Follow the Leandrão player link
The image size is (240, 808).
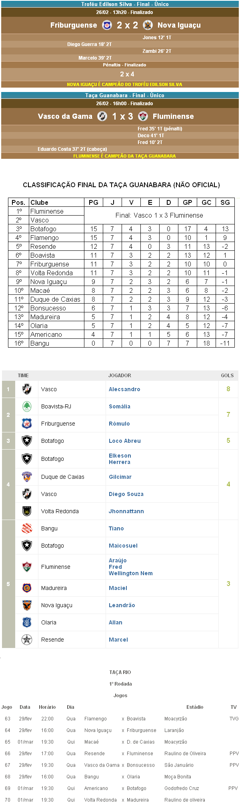pyautogui.click(x=122, y=605)
